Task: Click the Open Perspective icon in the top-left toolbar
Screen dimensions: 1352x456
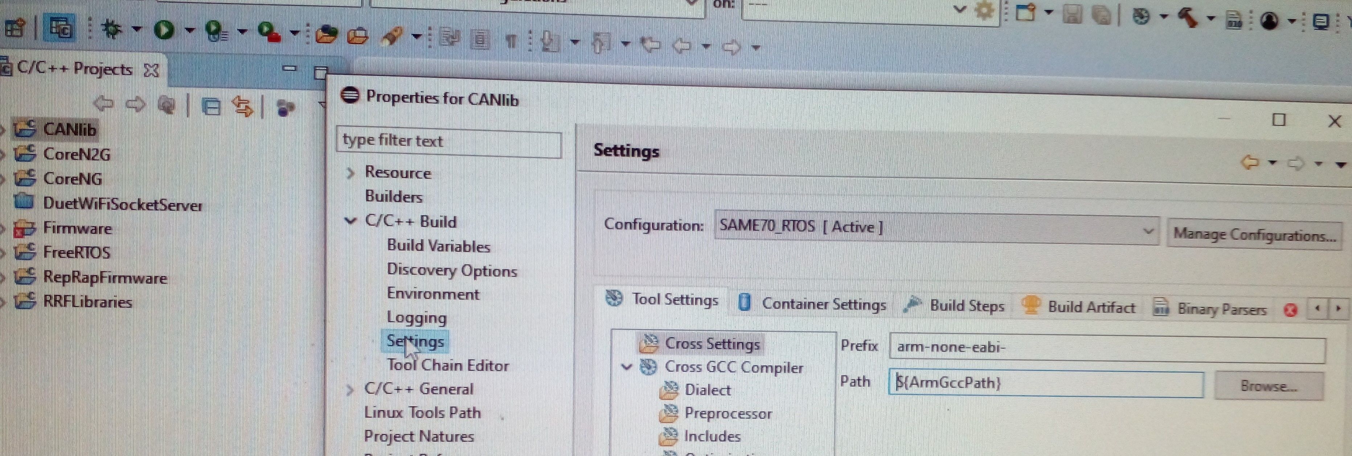Action: click(14, 27)
